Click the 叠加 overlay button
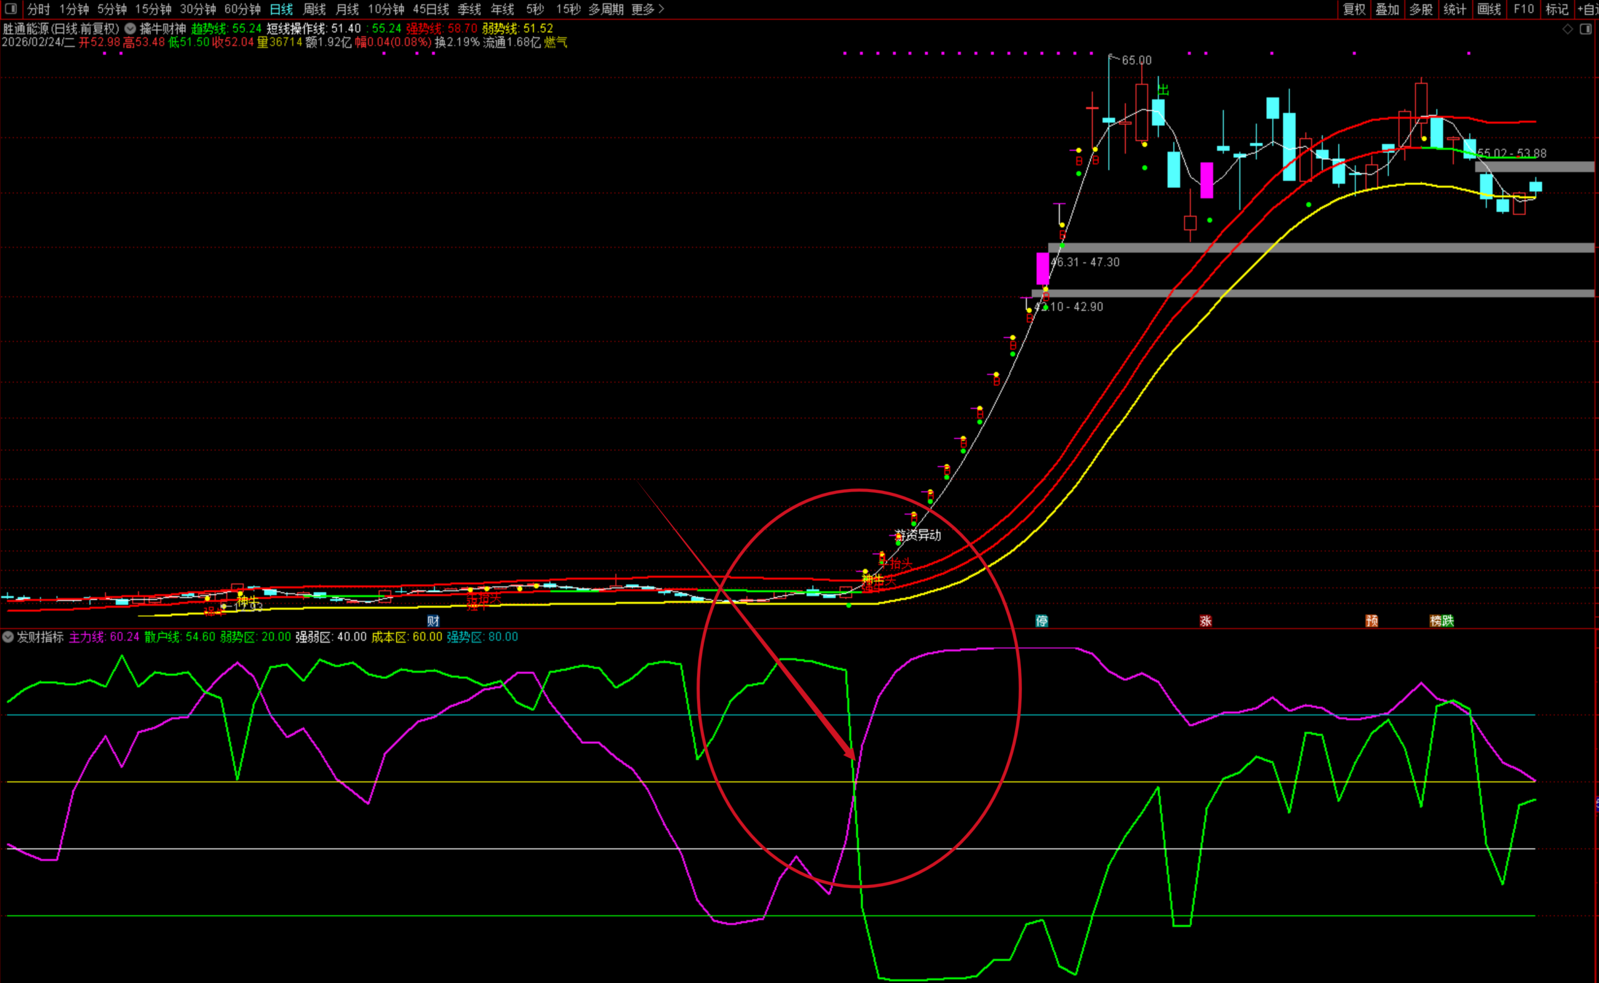1599x983 pixels. (1387, 9)
